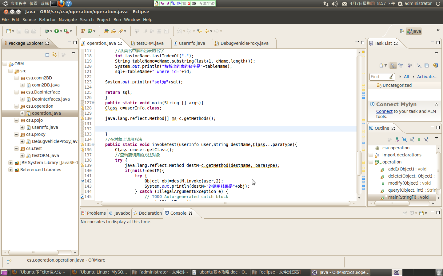Switch to the testORM.java editor tab

click(150, 43)
